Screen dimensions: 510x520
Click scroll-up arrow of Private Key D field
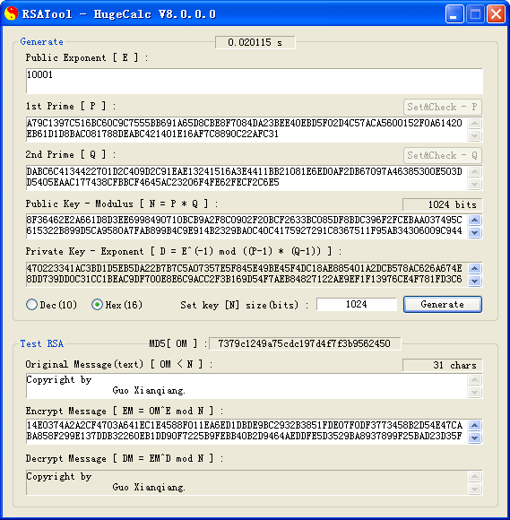coord(474,268)
